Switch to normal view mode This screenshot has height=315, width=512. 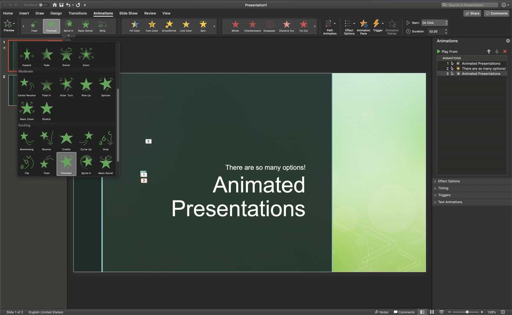[x=422, y=312]
